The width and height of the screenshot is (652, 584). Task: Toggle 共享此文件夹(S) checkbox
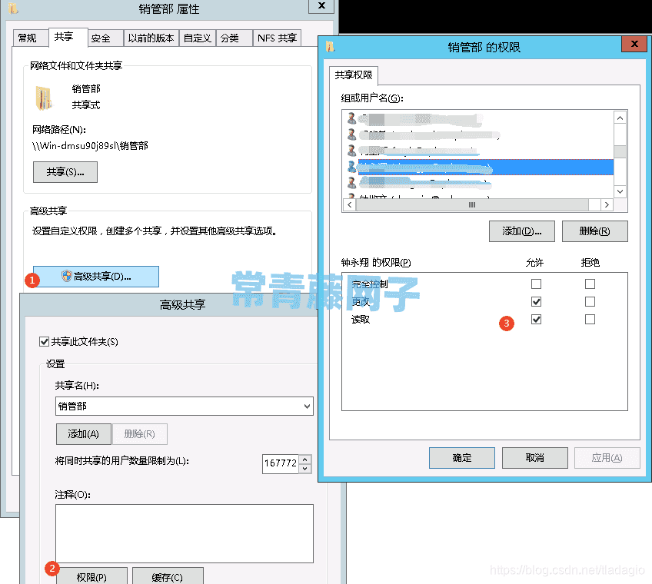coord(44,342)
